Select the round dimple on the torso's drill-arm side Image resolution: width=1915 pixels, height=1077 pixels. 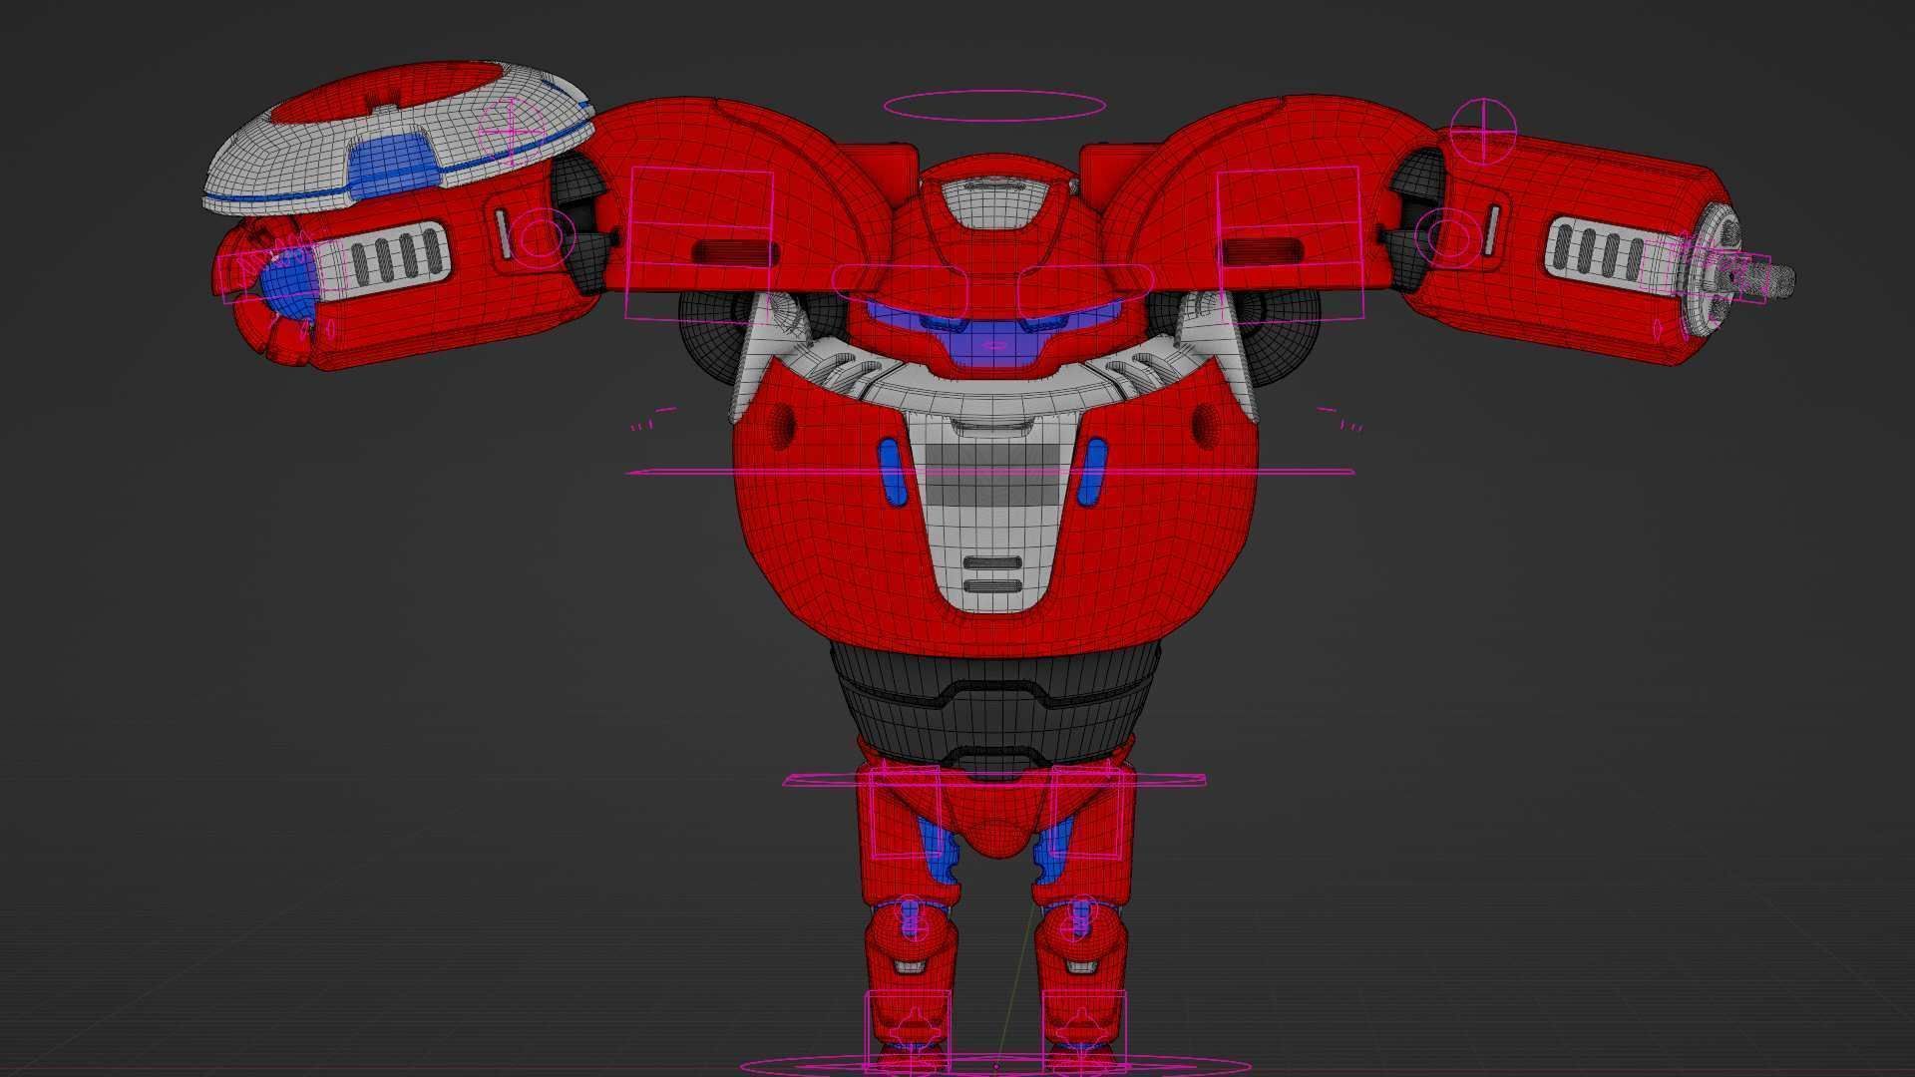pos(1206,426)
